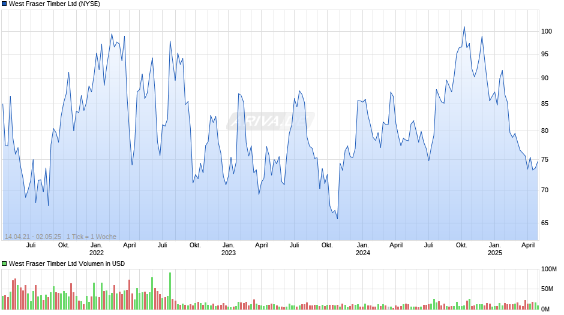Viewport: 564px width, 315px height.
Task: Click the 100M volume axis label
Action: [x=549, y=269]
